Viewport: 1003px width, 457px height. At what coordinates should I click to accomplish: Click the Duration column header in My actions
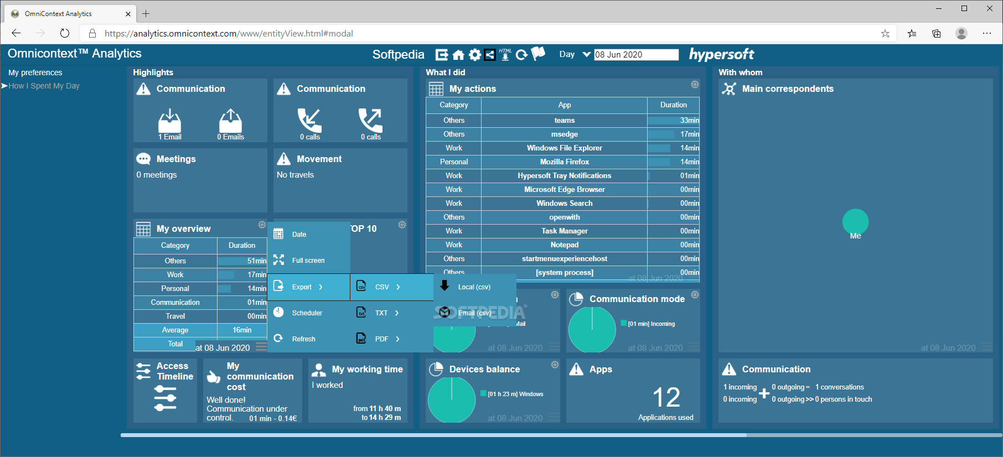(673, 105)
